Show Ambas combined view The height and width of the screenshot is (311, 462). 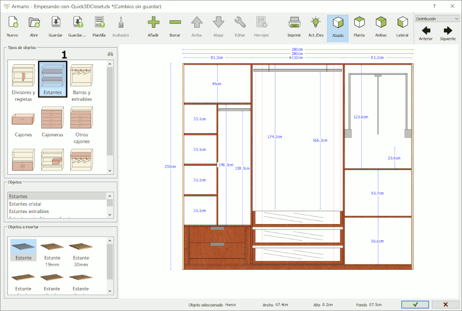(381, 27)
